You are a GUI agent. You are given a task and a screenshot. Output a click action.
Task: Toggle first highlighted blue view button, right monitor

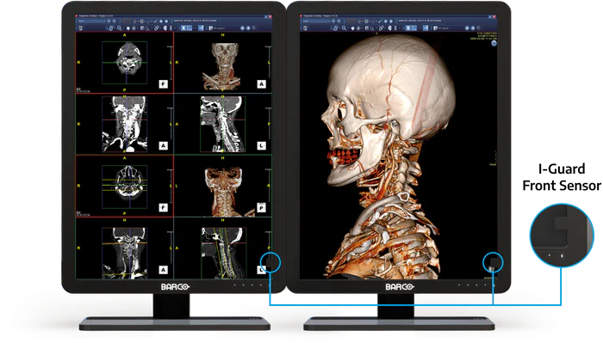coord(407,28)
